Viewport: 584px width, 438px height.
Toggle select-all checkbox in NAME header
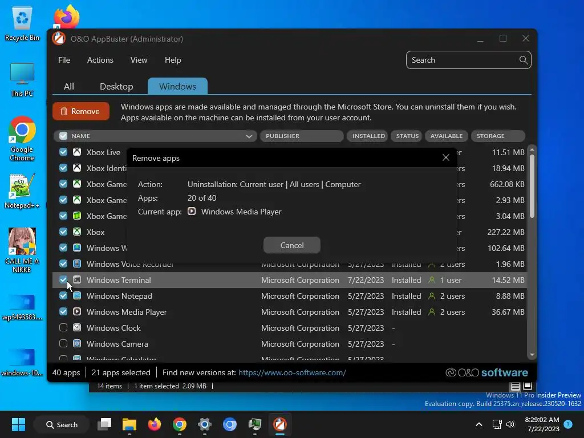click(x=63, y=136)
